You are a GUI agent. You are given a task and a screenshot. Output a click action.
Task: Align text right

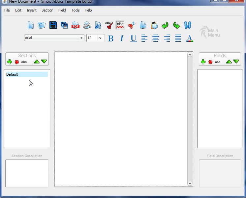pos(167,38)
